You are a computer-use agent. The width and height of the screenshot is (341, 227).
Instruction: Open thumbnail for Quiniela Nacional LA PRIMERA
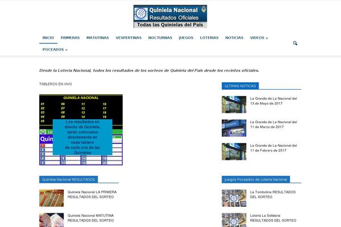tap(52, 198)
